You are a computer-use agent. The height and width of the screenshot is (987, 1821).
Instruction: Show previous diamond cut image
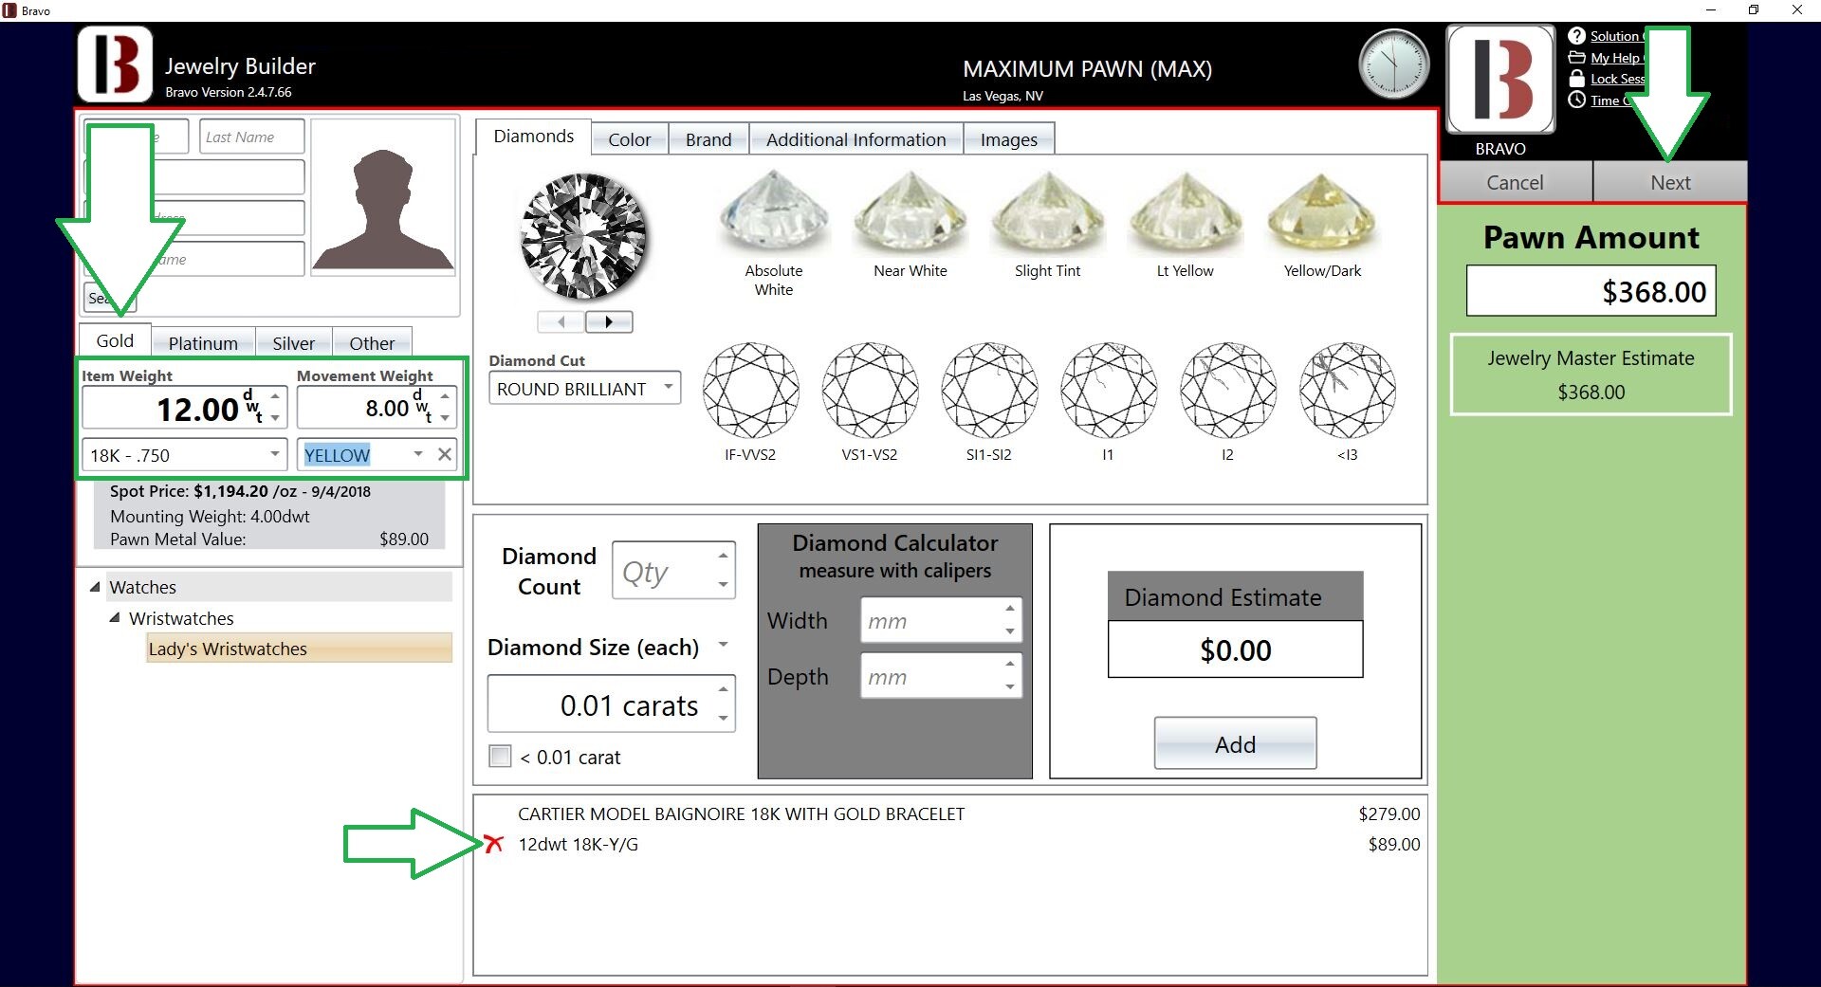pos(561,322)
